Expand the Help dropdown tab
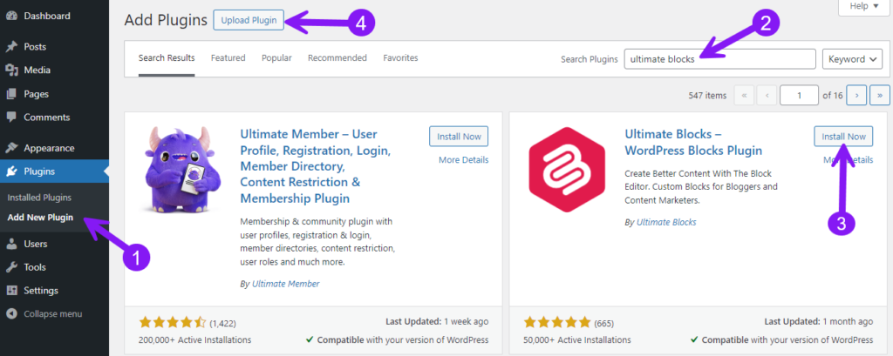The height and width of the screenshot is (356, 893). click(x=863, y=6)
